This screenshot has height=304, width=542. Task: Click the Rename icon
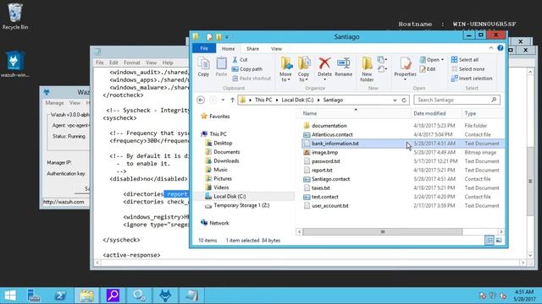[343, 68]
